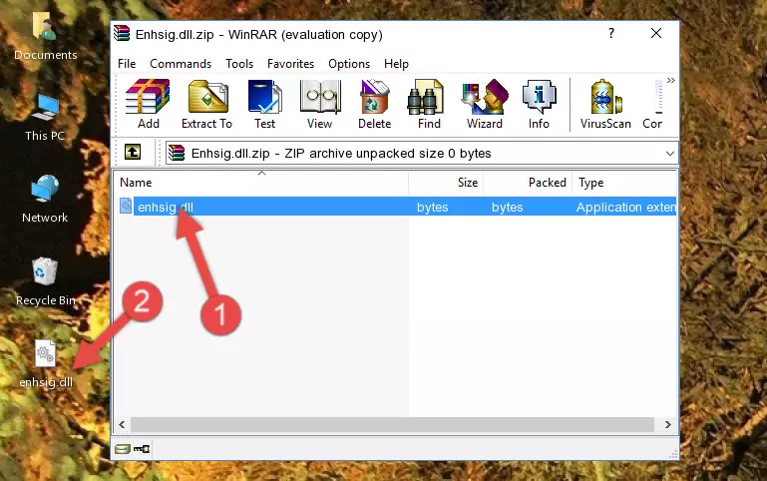
Task: Show archive Info
Action: click(x=539, y=104)
